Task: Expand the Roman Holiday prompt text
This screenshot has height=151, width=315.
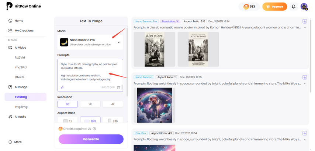Action: (x=305, y=27)
